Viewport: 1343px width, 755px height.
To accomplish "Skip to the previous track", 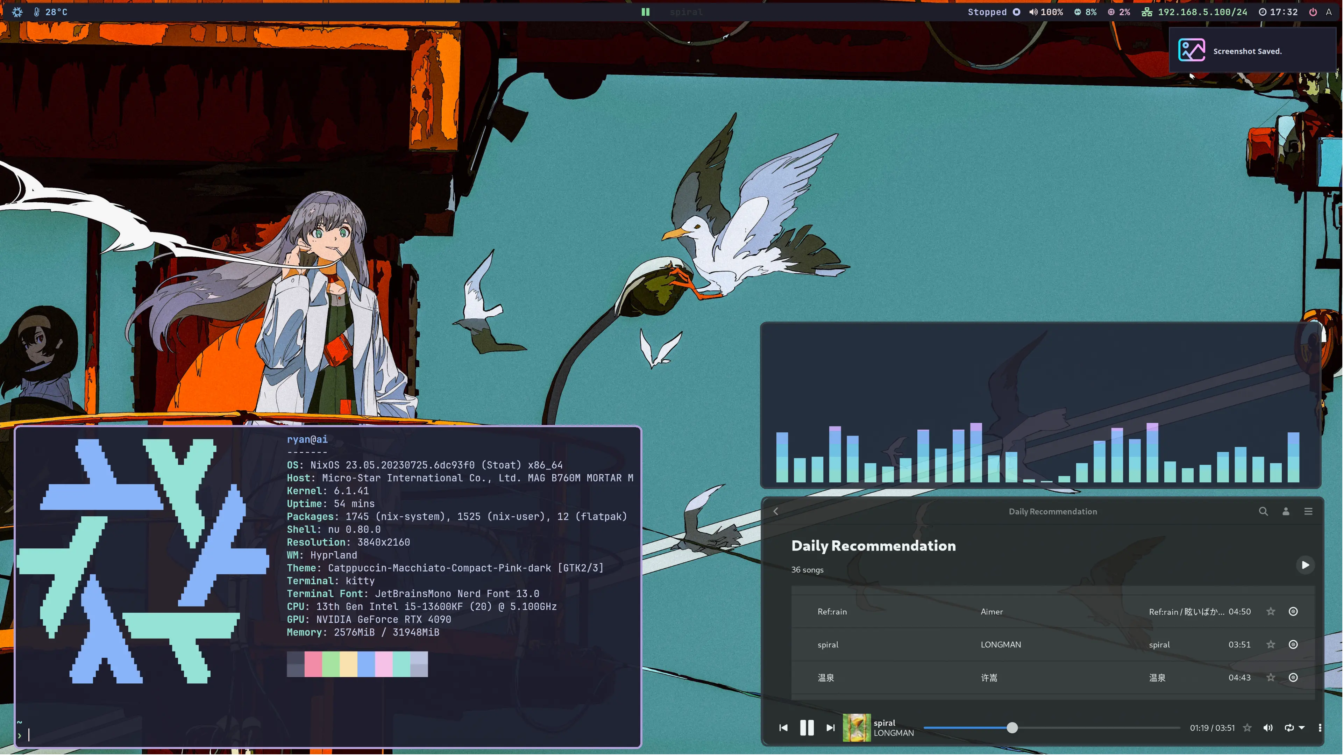I will click(783, 727).
